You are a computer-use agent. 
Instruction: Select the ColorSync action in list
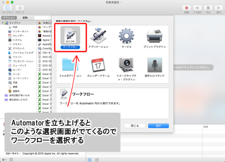tap(45, 48)
